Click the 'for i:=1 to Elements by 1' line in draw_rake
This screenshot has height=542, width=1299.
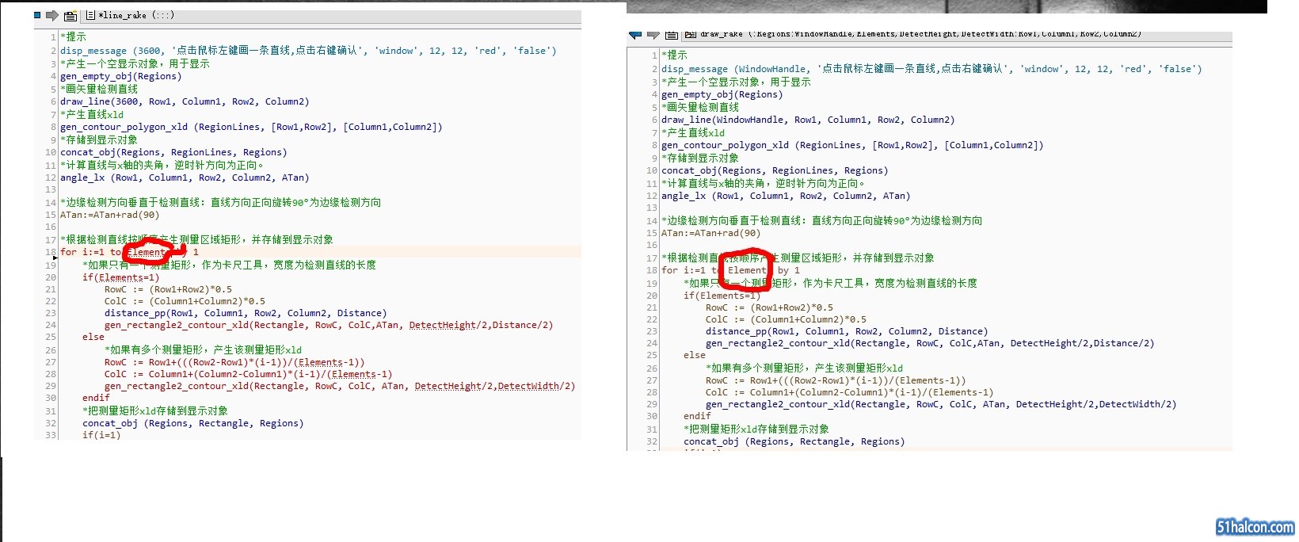point(731,270)
